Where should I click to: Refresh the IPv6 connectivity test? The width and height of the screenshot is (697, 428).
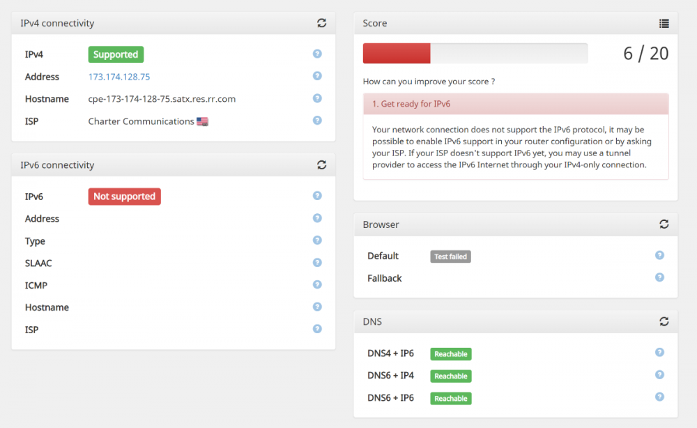321,165
